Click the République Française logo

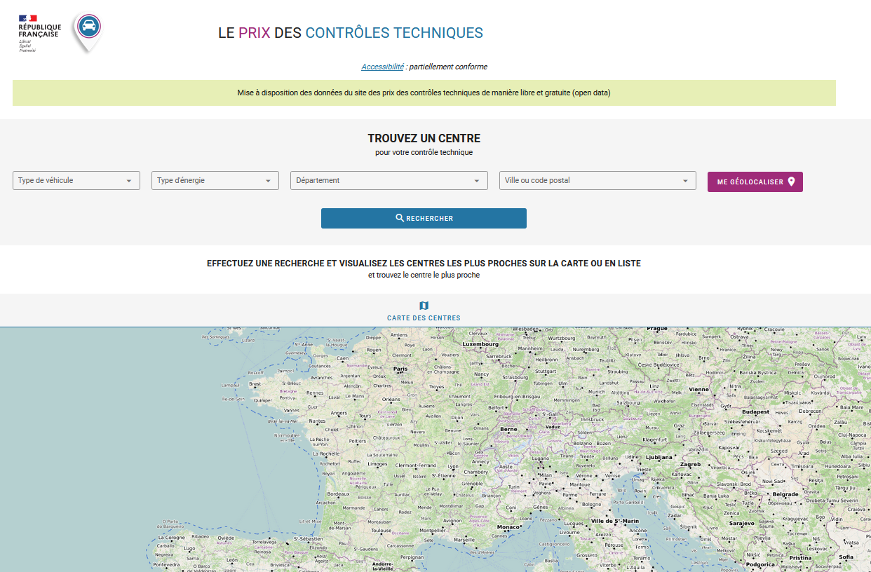[x=39, y=33]
